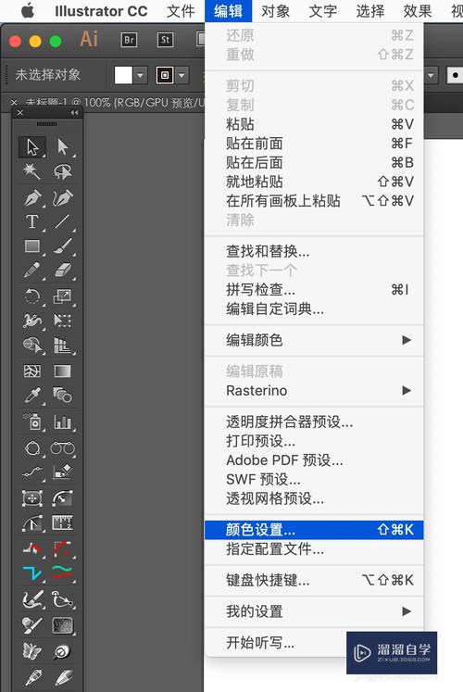
Task: Open Adobe Bridge via Br icon
Action: coord(129,40)
